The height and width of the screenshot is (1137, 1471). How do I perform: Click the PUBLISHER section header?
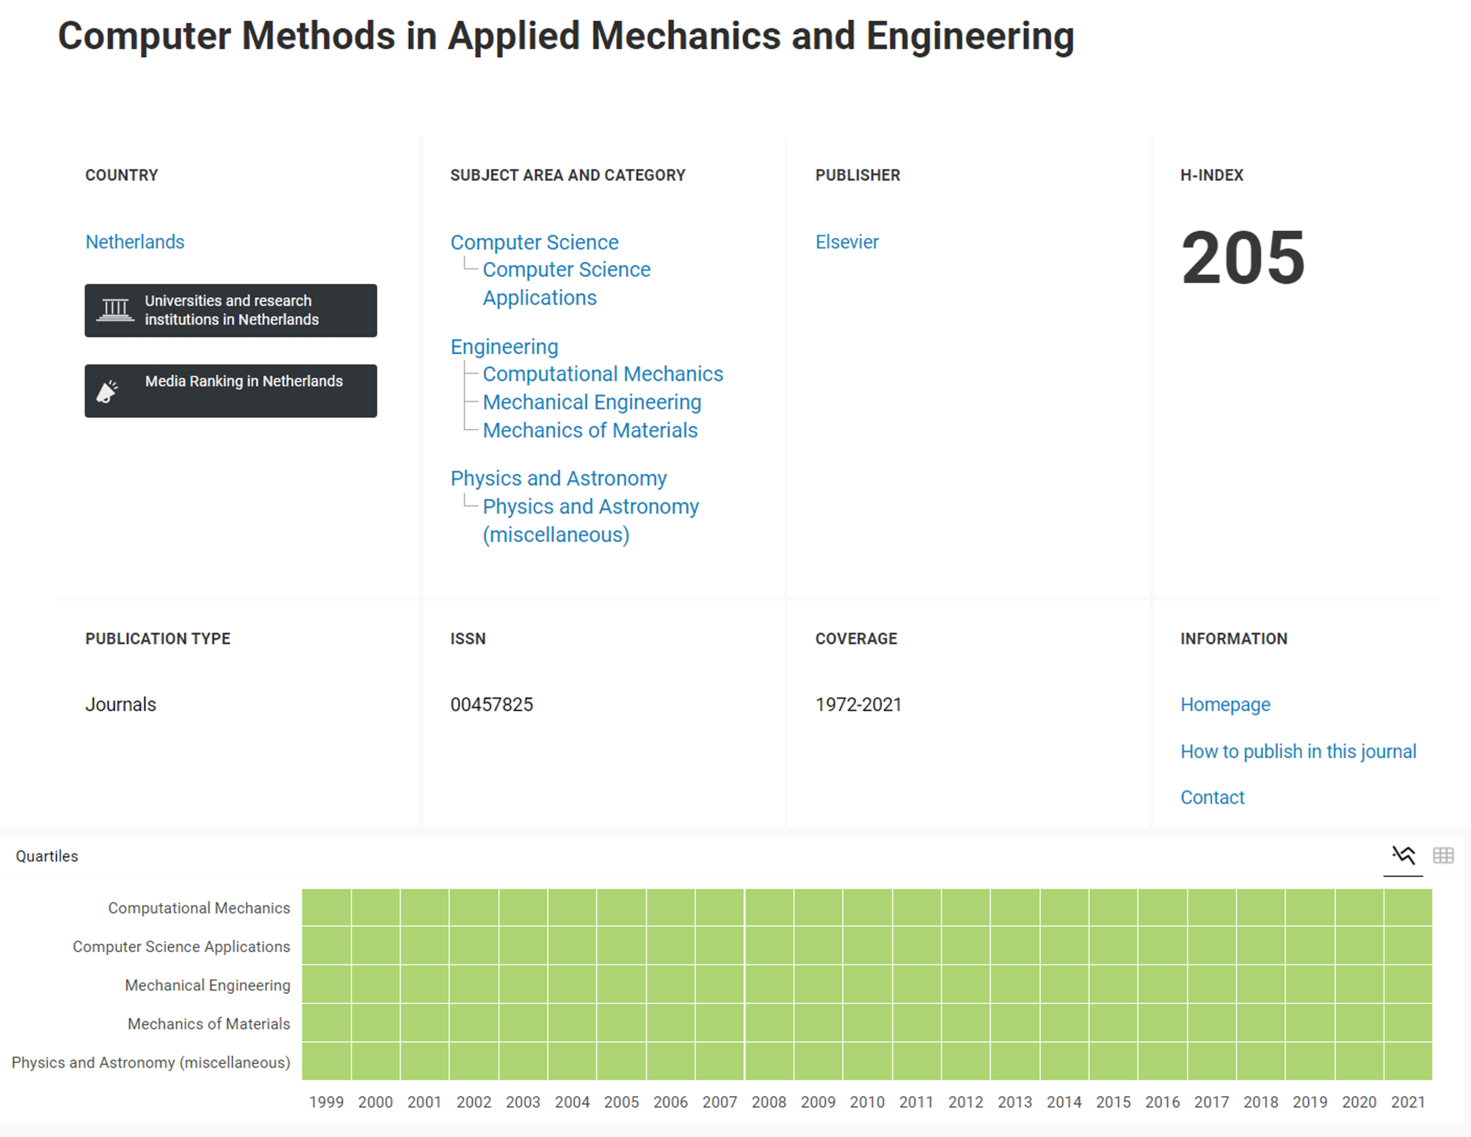pos(857,175)
